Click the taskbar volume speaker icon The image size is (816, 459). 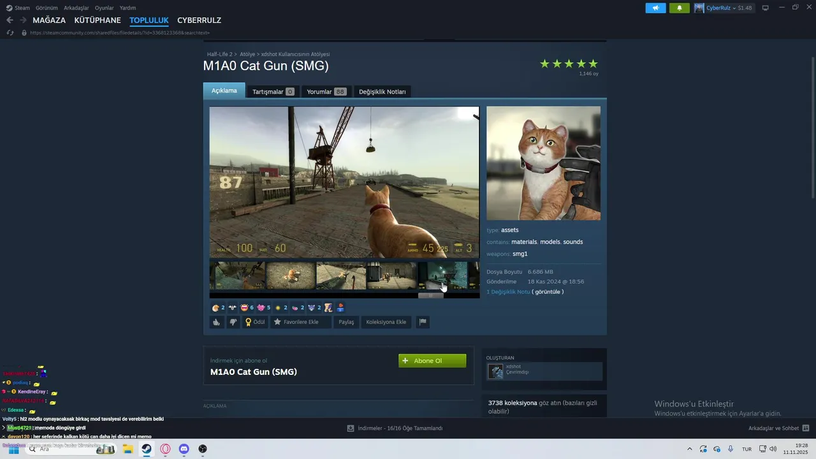(x=773, y=449)
